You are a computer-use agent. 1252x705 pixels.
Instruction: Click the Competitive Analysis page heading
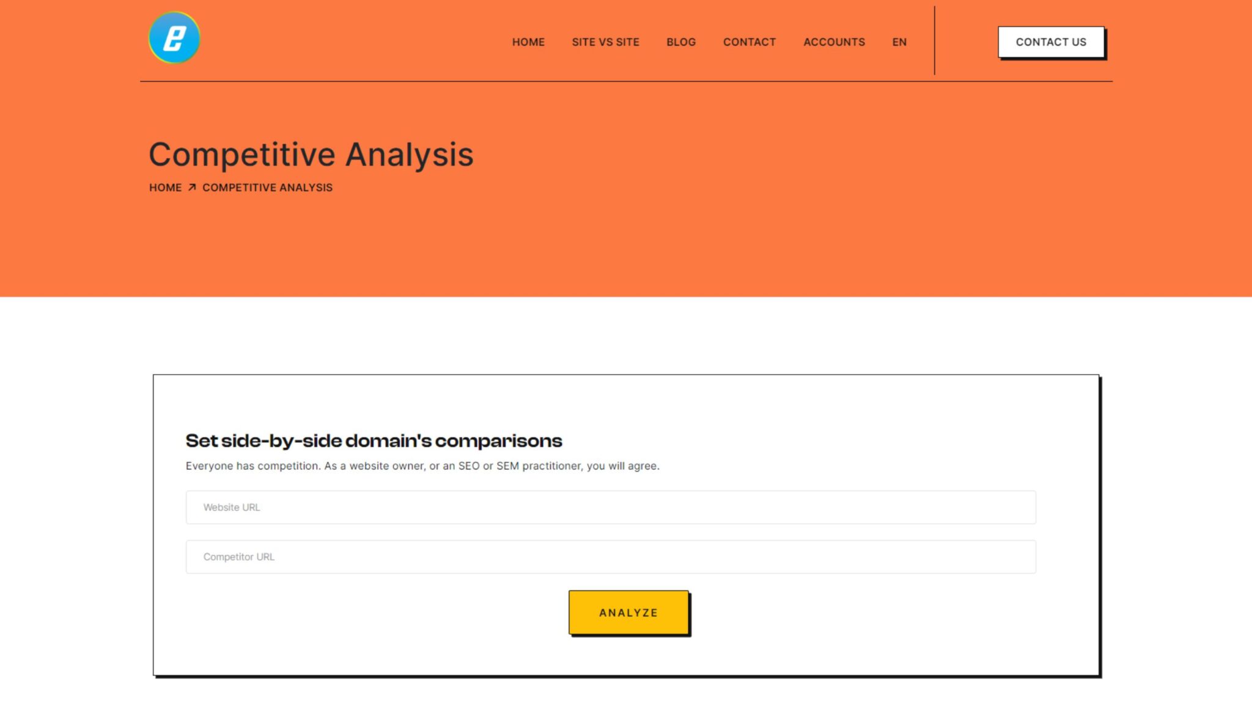311,154
